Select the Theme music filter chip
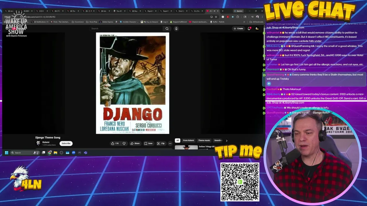This screenshot has width=367, height=206. point(204,140)
